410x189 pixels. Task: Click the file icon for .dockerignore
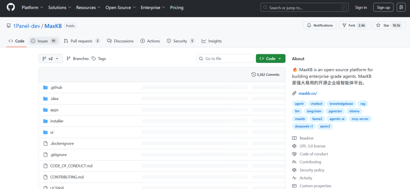45,144
